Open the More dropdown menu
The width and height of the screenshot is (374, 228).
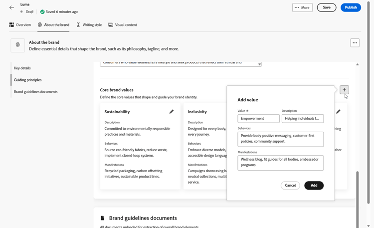pyautogui.click(x=302, y=7)
